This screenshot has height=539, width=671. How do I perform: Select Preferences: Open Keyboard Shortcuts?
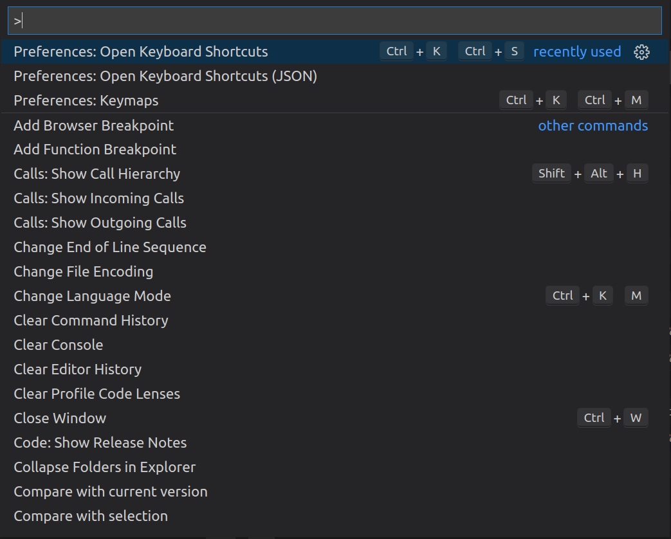click(141, 52)
